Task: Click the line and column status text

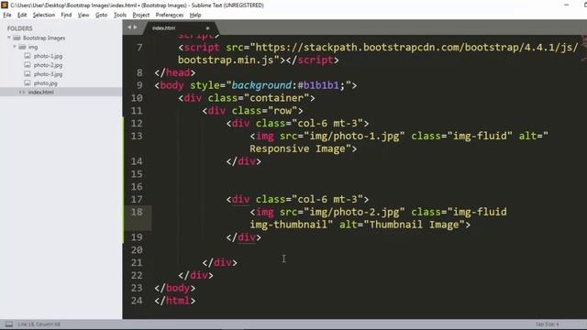Action: [39, 324]
